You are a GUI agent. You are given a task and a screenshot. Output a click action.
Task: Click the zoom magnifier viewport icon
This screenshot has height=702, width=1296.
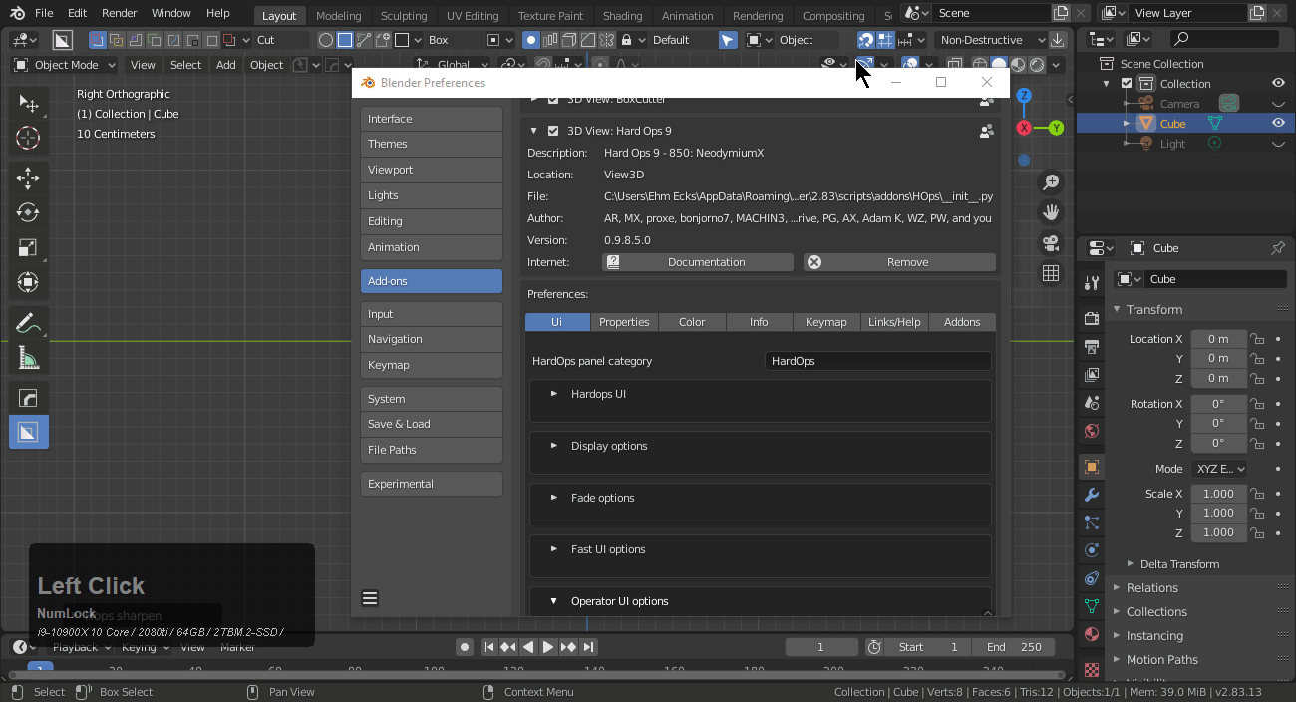click(1051, 182)
